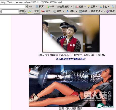Viewport: 116px width, 110px height.
Task: Expand the 雅虎友缘人 dropdown arrow
Action: pos(104,11)
